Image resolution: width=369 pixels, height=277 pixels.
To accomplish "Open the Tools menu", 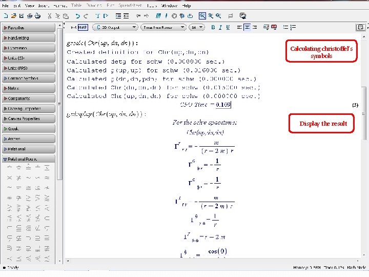I will click(152, 6).
